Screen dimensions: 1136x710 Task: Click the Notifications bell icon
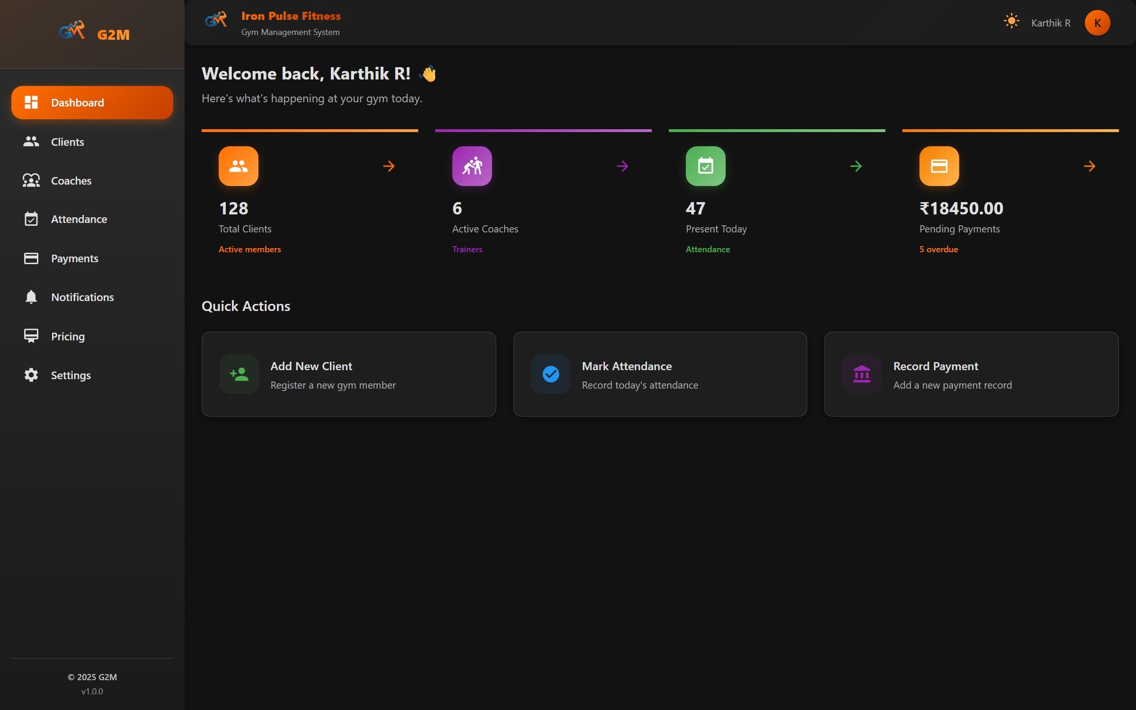point(31,297)
